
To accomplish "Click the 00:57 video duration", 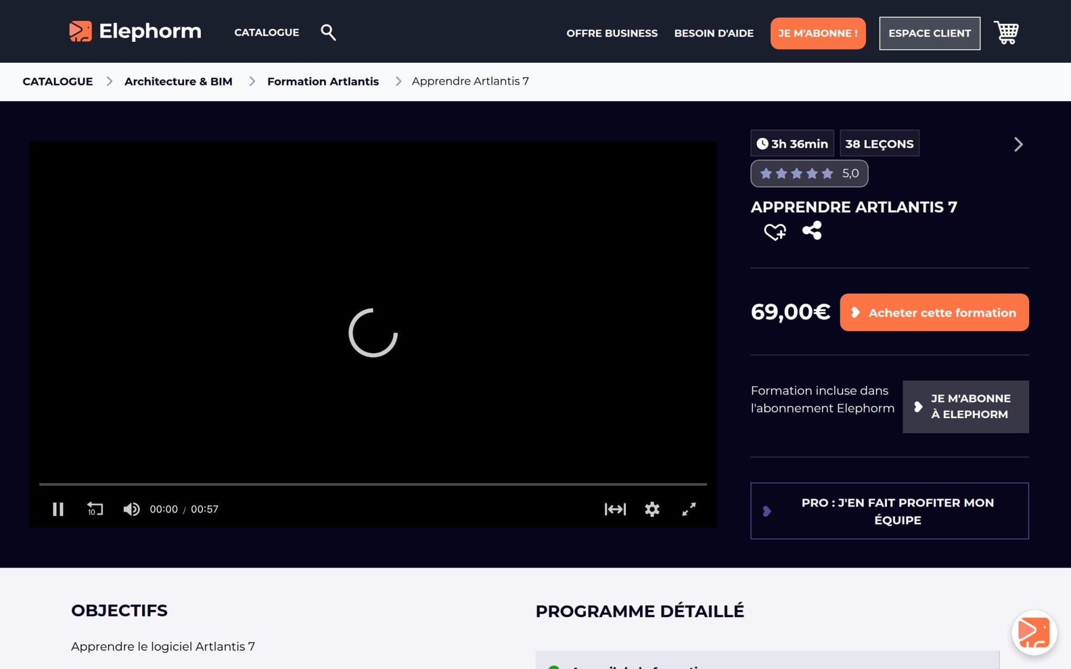I will (204, 509).
